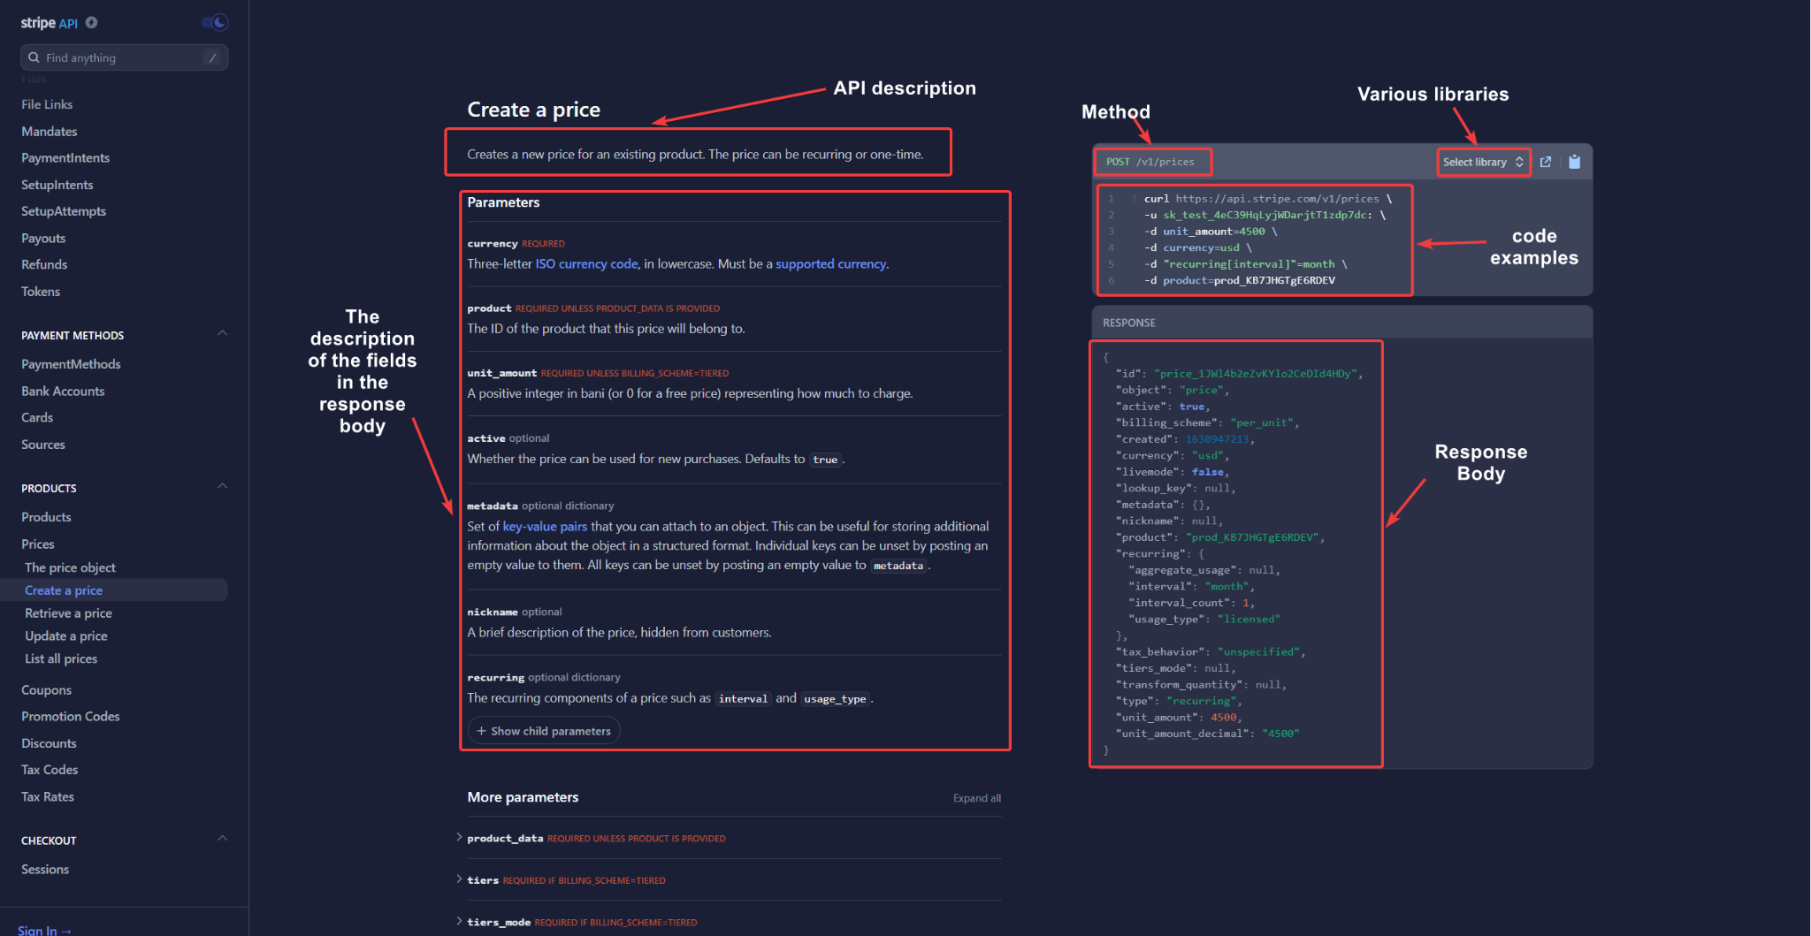
Task: Collapse the CHECKOUT section
Action: click(x=223, y=839)
